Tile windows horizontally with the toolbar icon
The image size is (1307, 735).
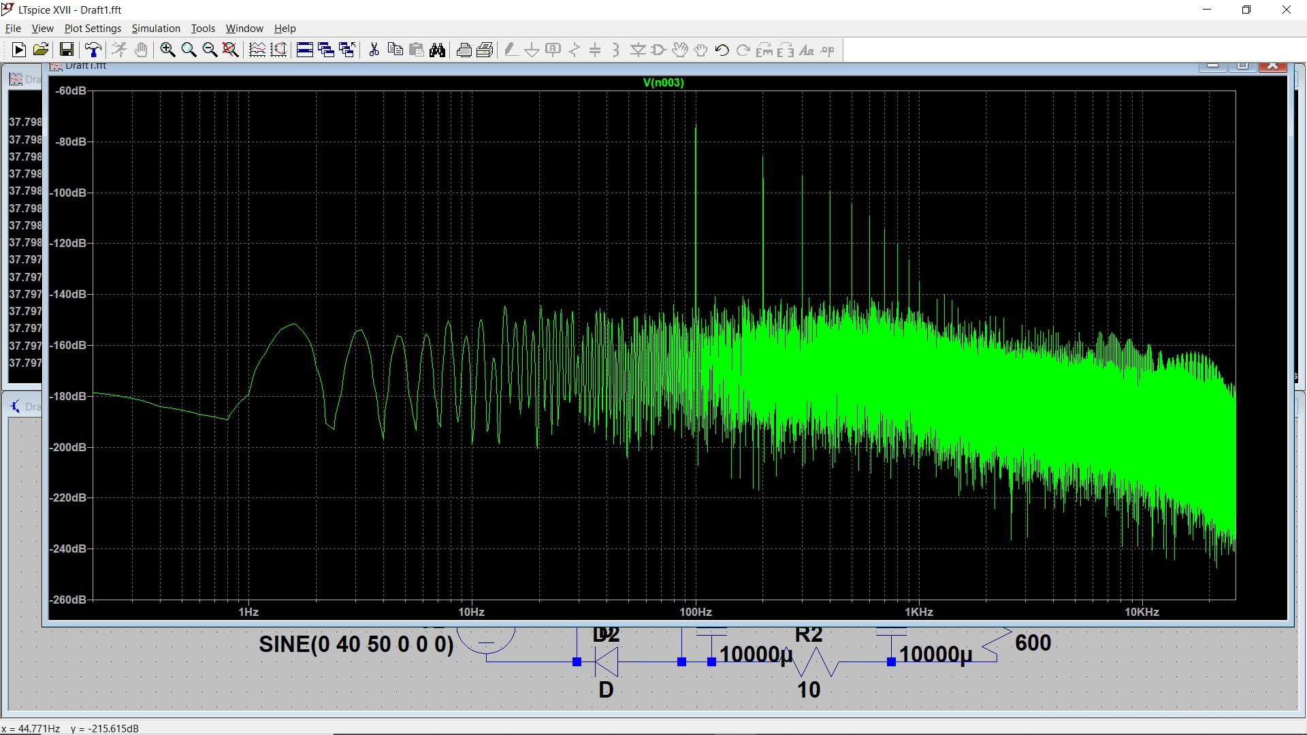point(305,50)
